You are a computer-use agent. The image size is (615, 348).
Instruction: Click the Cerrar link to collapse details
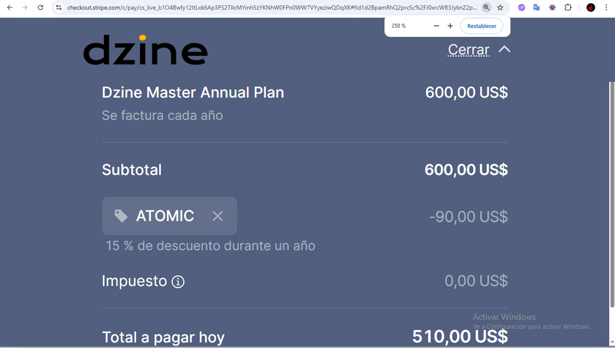(x=469, y=50)
